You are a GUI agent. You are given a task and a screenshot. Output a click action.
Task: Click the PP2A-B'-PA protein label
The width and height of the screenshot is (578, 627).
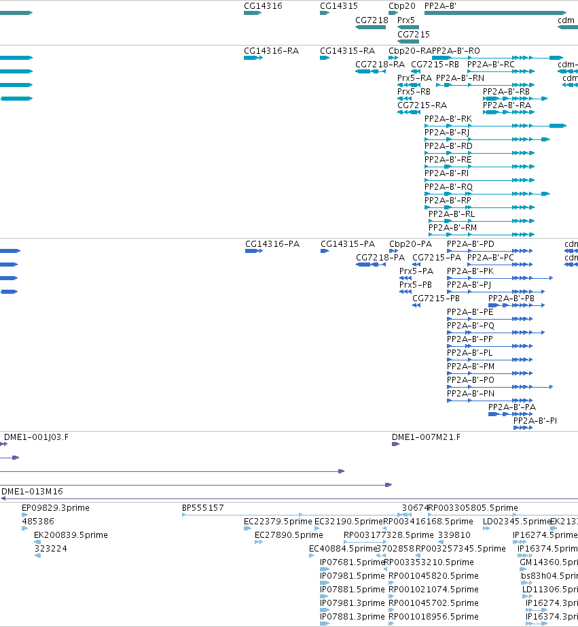pos(512,407)
